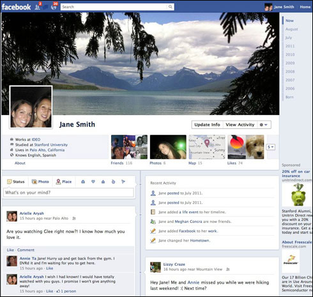Open the life event link in Recent Activity
The width and height of the screenshot is (313, 297).
(x=188, y=212)
